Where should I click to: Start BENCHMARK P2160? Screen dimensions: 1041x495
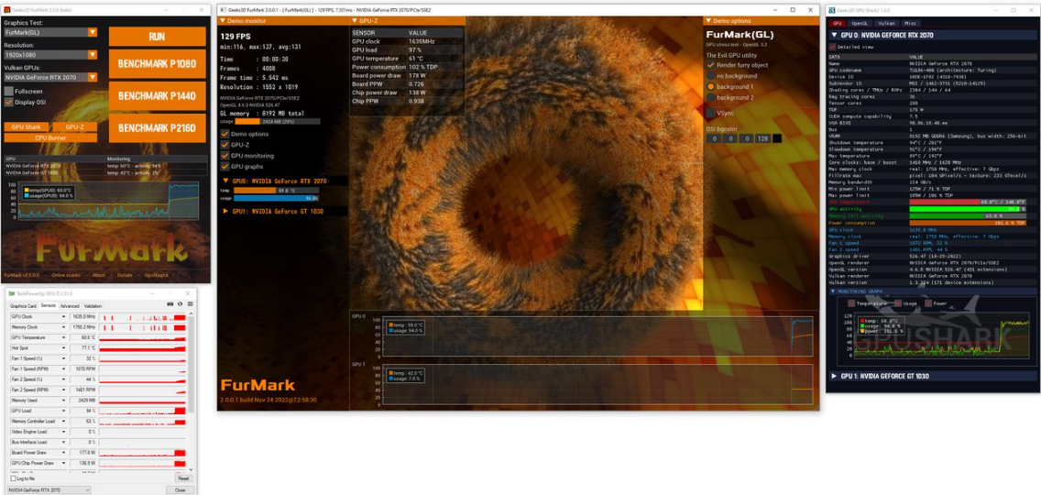coord(158,127)
